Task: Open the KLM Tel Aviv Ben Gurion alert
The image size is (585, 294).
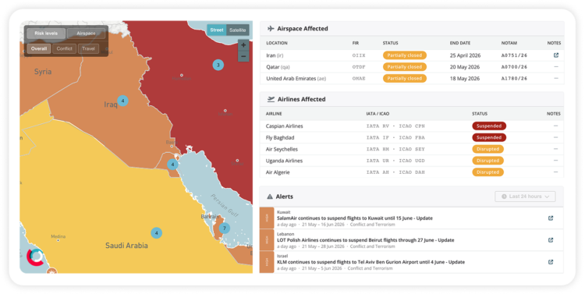Action: pos(370,262)
